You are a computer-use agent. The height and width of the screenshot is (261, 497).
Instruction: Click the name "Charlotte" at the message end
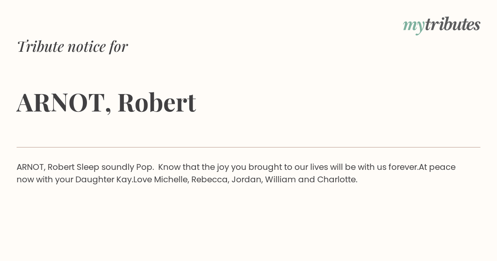336,179
